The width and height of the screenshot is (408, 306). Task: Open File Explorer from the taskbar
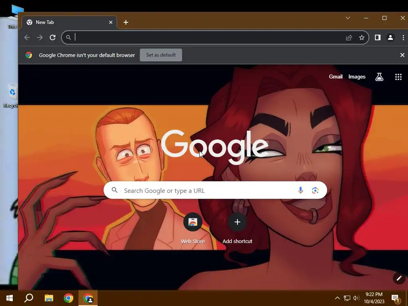pyautogui.click(x=49, y=298)
